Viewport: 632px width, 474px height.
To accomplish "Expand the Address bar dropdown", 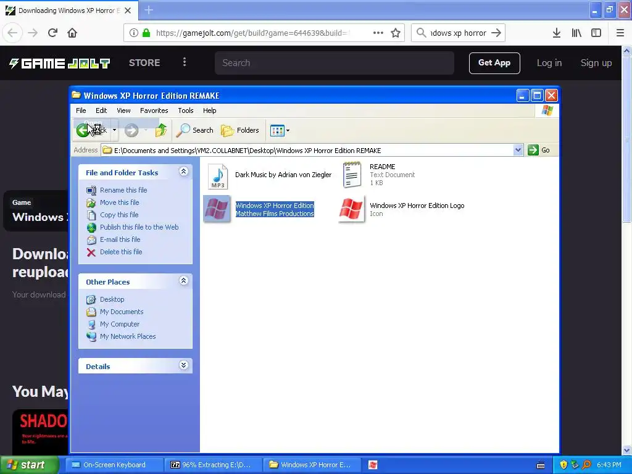I will (518, 151).
